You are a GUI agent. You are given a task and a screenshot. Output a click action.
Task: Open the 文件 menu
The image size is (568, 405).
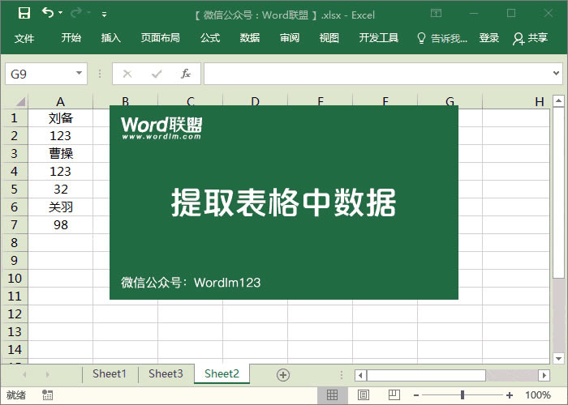click(x=24, y=38)
